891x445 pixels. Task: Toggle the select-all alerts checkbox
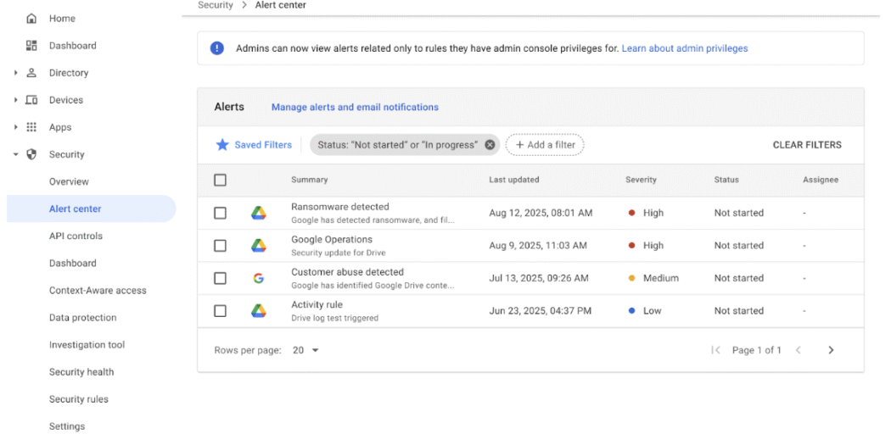(x=221, y=180)
